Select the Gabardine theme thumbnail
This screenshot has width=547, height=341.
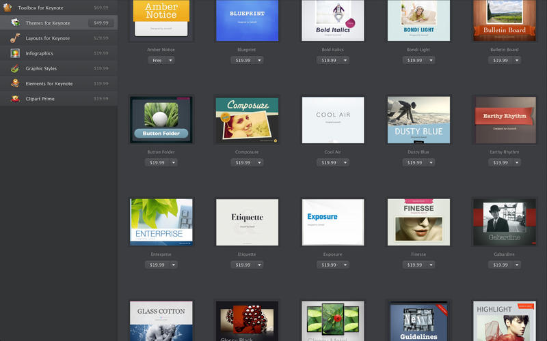(x=505, y=222)
